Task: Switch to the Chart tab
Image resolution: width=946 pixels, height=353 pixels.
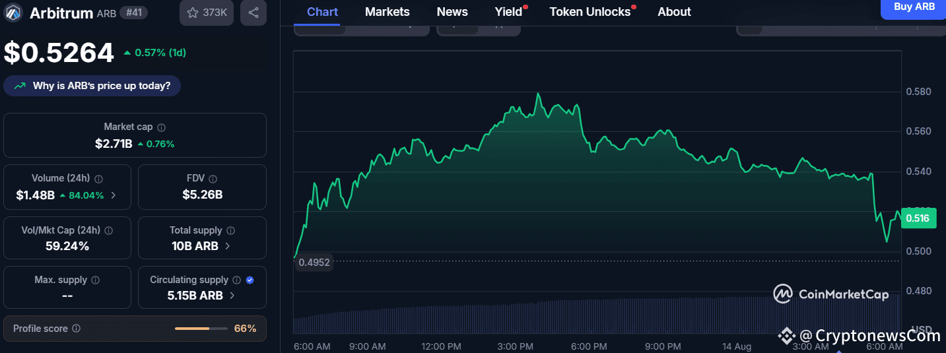Action: [323, 12]
